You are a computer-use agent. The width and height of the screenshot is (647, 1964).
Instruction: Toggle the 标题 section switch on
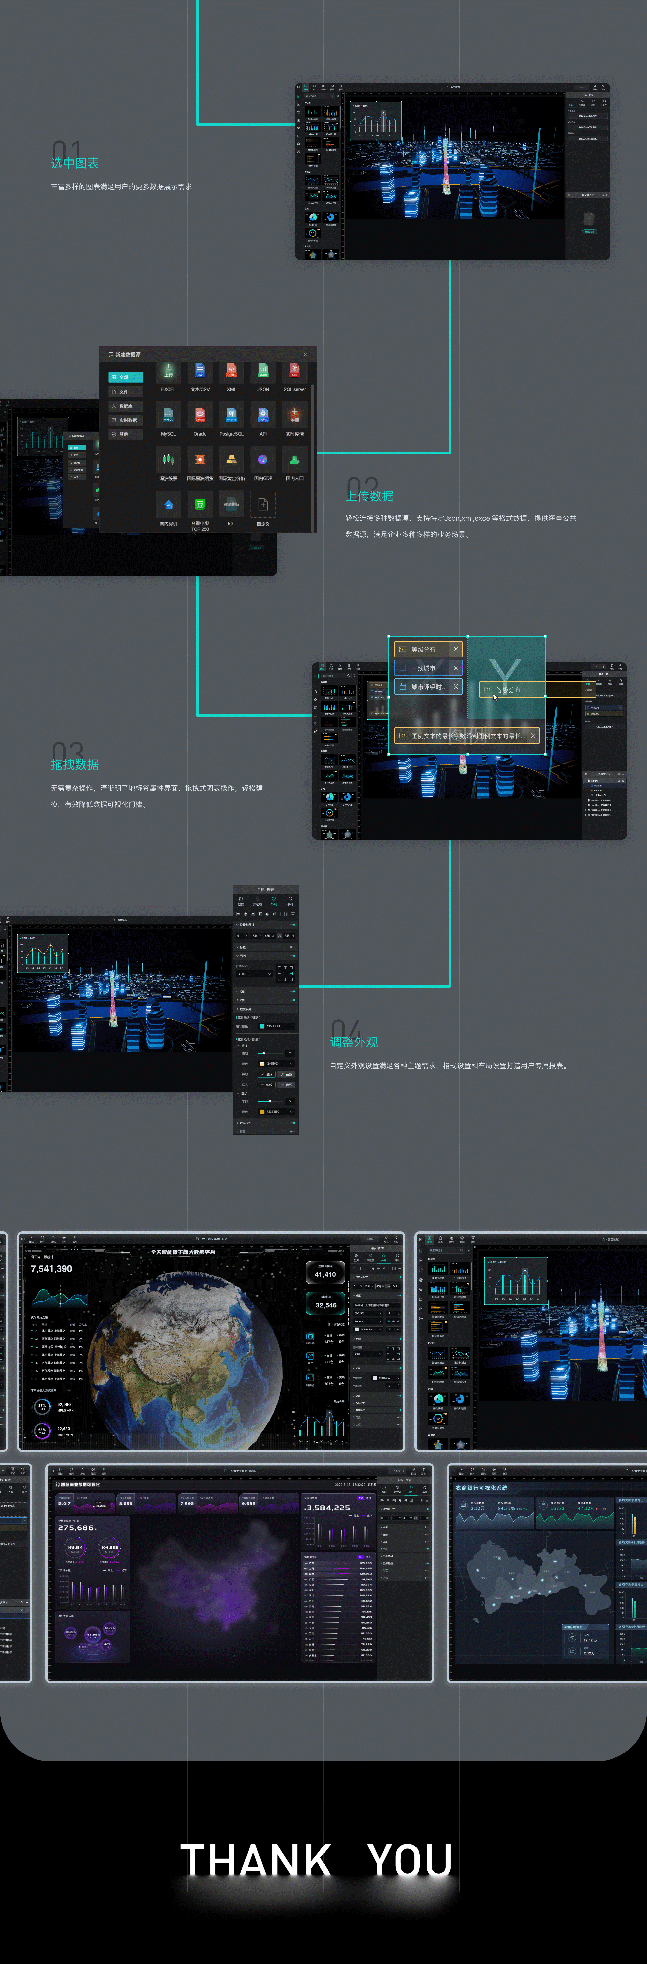293,947
